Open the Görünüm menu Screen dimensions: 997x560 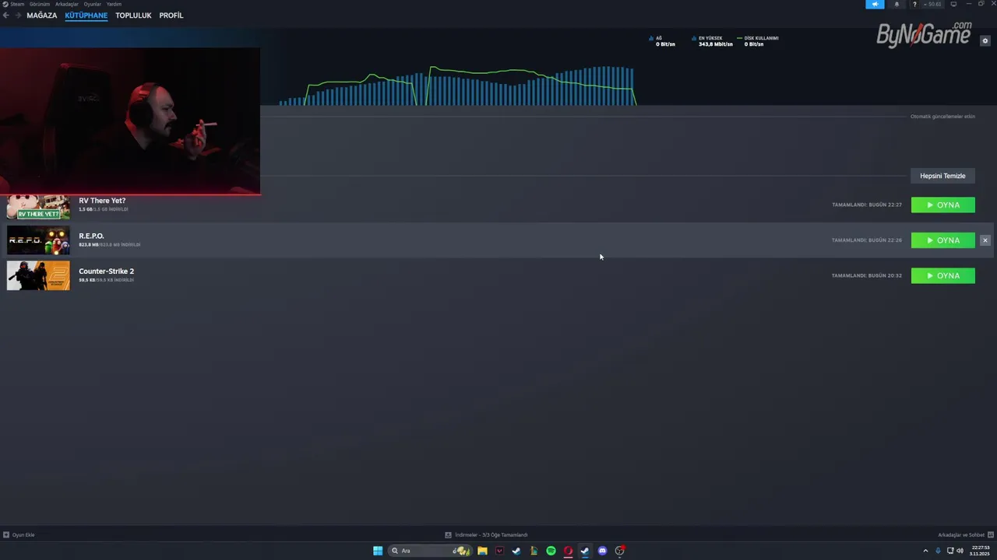point(40,4)
